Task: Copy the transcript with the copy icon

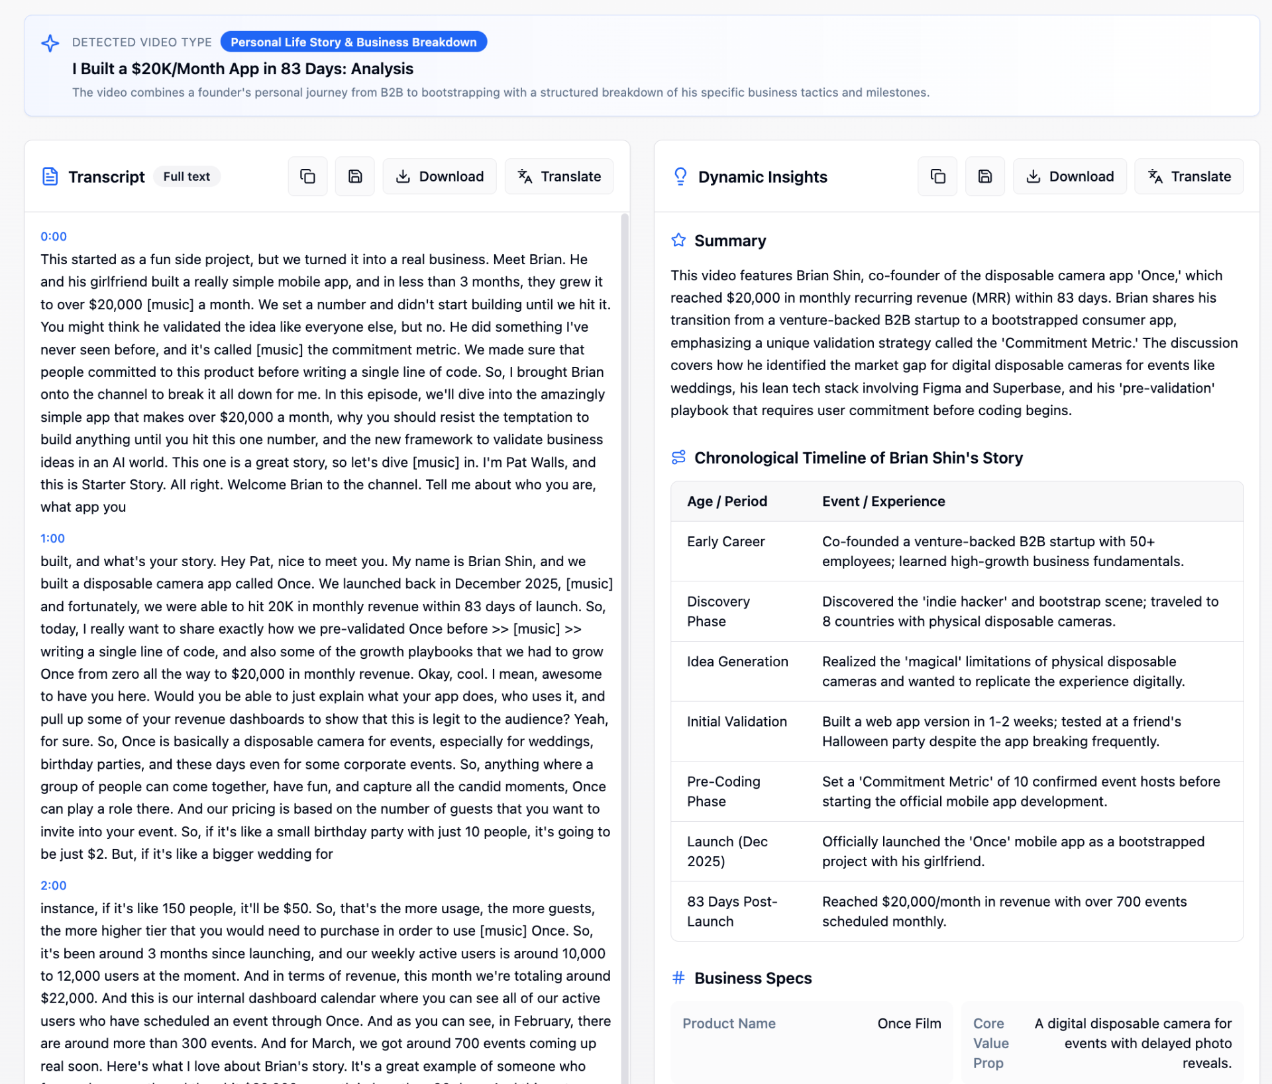Action: (307, 176)
